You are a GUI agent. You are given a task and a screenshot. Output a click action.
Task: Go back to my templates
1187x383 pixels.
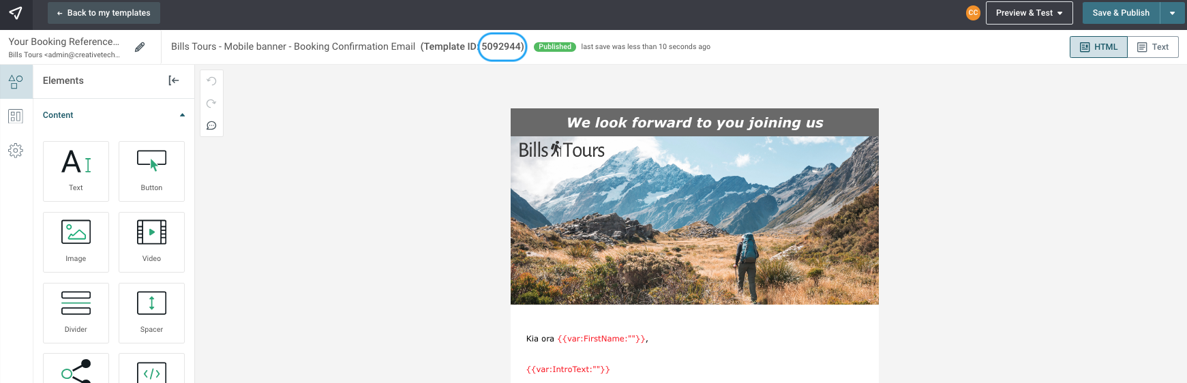point(104,13)
